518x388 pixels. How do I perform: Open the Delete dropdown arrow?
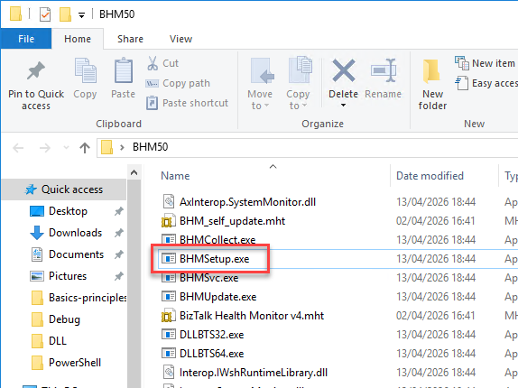pos(343,106)
